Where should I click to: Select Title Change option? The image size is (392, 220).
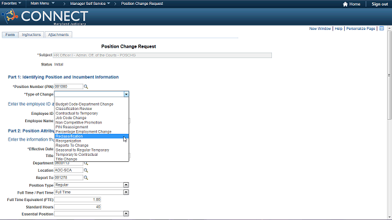coord(91,159)
